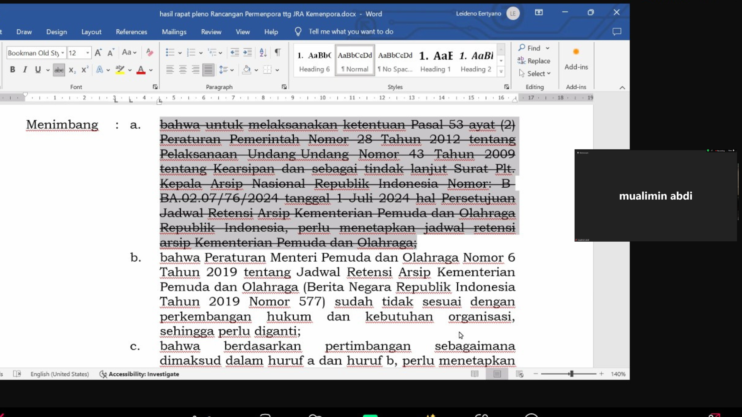The width and height of the screenshot is (742, 417).
Task: Open underline style dropdown arrow
Action: click(x=48, y=70)
